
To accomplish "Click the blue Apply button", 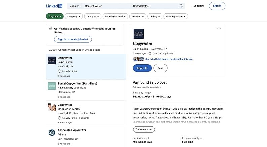I will [x=142, y=68].
